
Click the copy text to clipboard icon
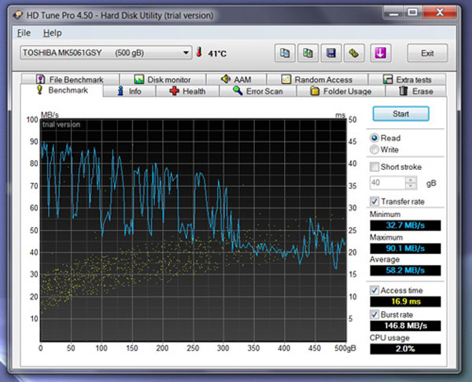click(285, 53)
